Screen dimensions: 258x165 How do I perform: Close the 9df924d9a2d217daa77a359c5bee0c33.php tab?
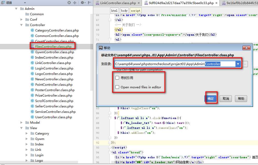coord(216,3)
